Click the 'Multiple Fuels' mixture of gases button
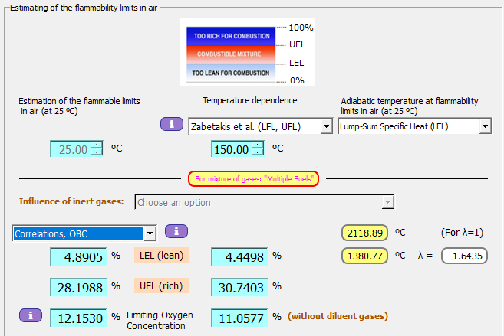The image size is (504, 336). pyautogui.click(x=253, y=179)
